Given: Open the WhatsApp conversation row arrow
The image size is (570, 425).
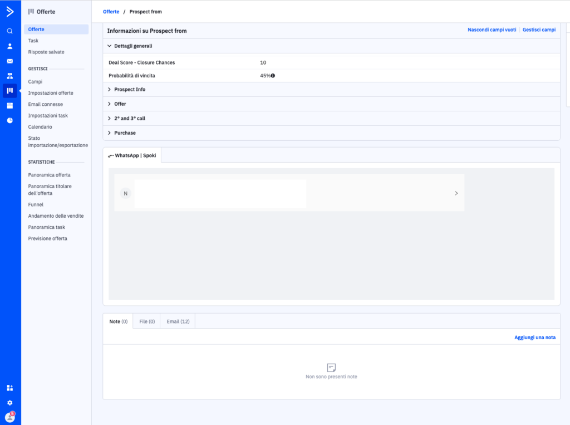Looking at the screenshot, I should tap(456, 193).
